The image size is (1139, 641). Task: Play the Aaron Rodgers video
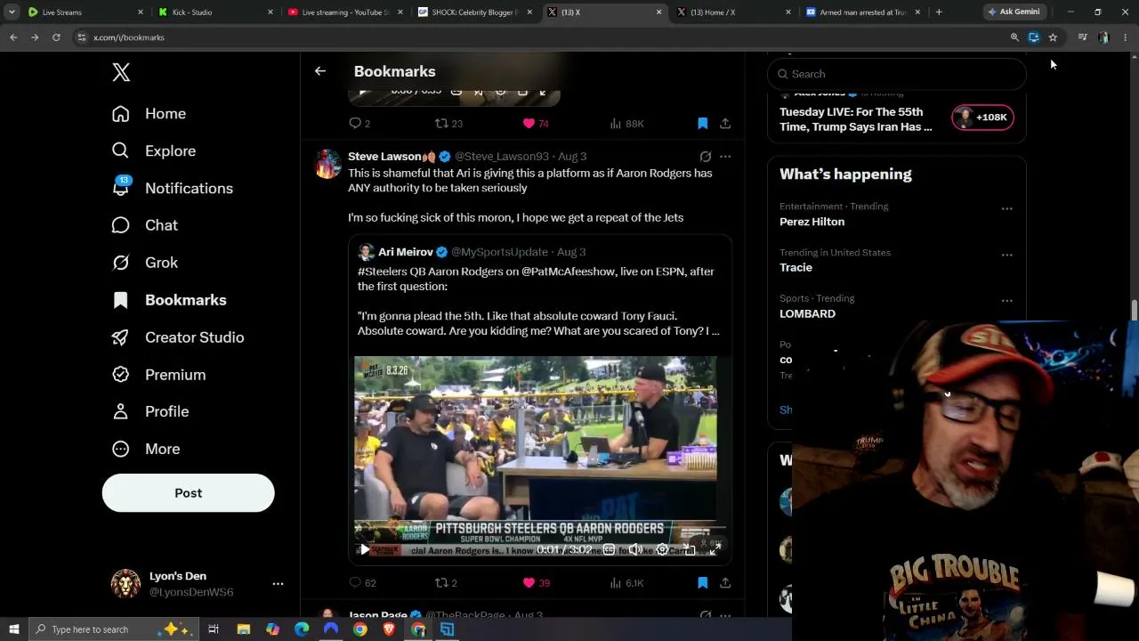coord(365,550)
